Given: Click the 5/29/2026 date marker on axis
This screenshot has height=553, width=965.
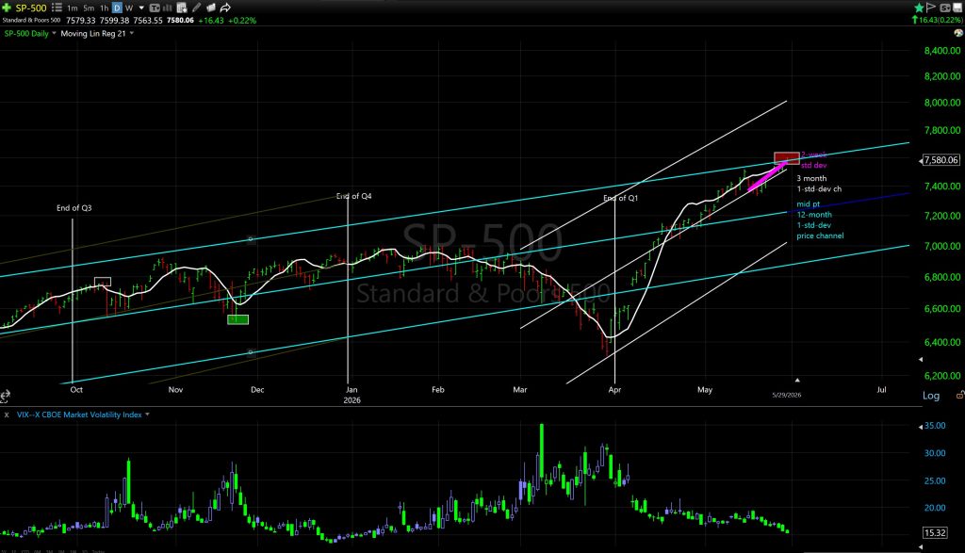Looking at the screenshot, I should [787, 395].
